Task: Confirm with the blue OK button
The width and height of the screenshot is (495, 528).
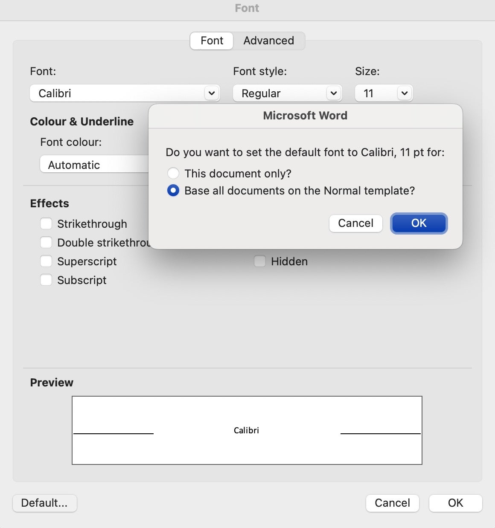Action: pyautogui.click(x=419, y=223)
